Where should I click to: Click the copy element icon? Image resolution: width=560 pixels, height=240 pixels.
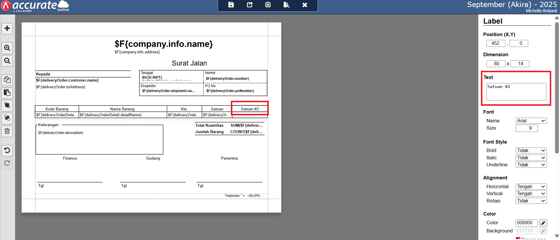click(7, 80)
